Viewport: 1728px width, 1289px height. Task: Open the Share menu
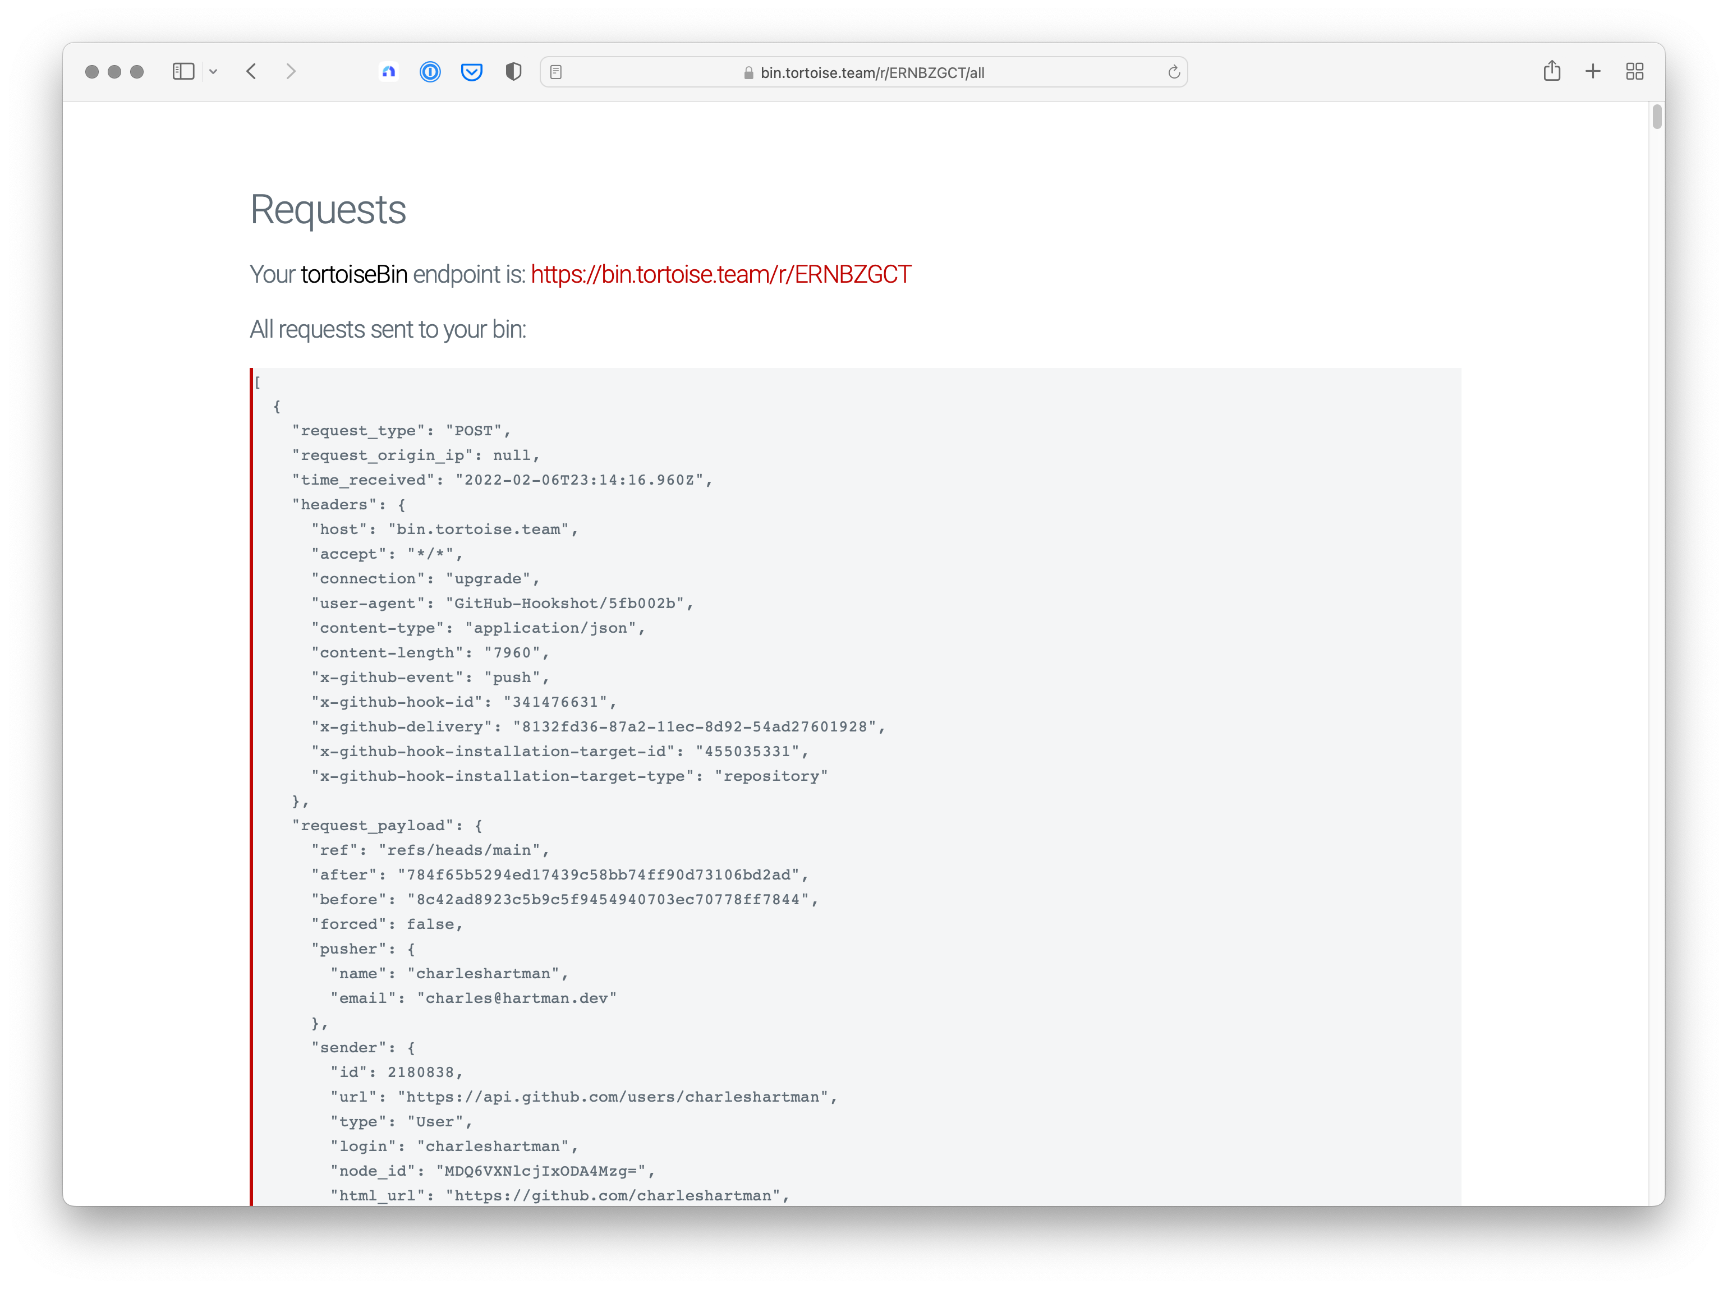(x=1552, y=71)
